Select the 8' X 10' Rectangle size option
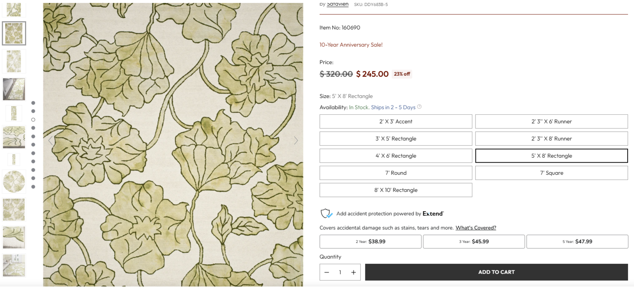Image resolution: width=634 pixels, height=288 pixels. click(x=395, y=190)
